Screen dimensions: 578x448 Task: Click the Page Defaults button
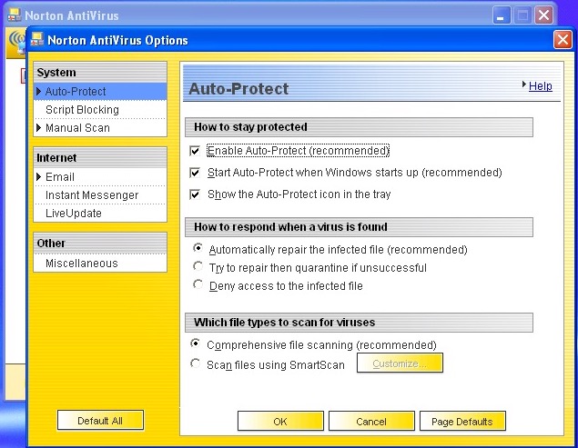(x=462, y=422)
